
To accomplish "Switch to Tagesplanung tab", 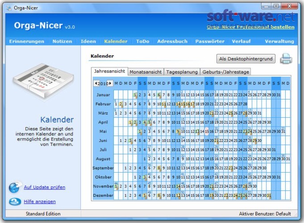I will 182,72.
